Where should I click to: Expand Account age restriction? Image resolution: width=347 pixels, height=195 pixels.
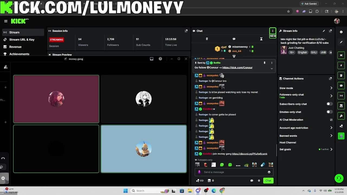(331, 128)
